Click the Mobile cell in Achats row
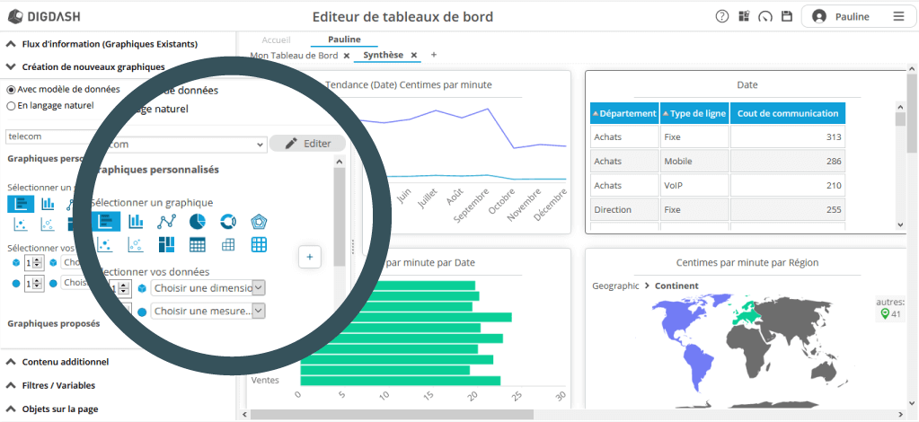Viewport: 919px width, 422px height. pyautogui.click(x=694, y=162)
